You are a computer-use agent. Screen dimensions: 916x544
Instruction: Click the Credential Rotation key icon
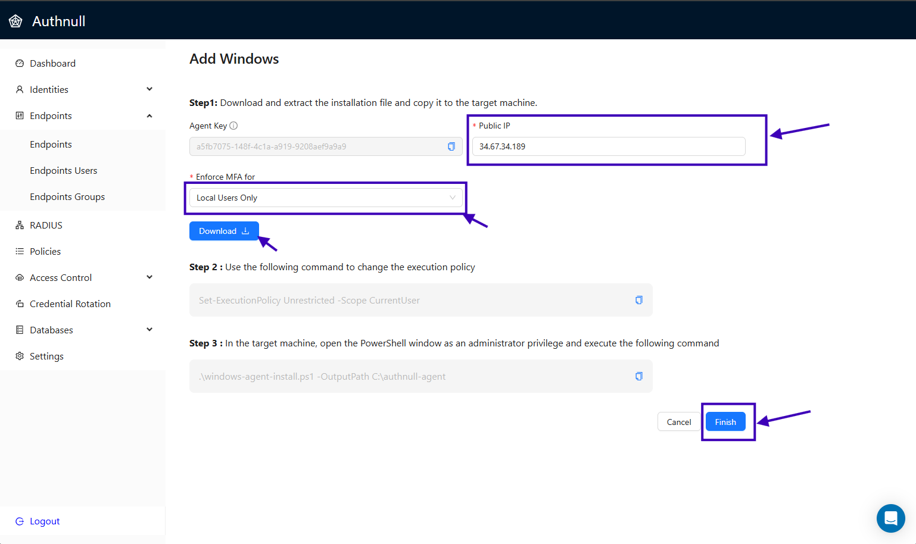20,304
